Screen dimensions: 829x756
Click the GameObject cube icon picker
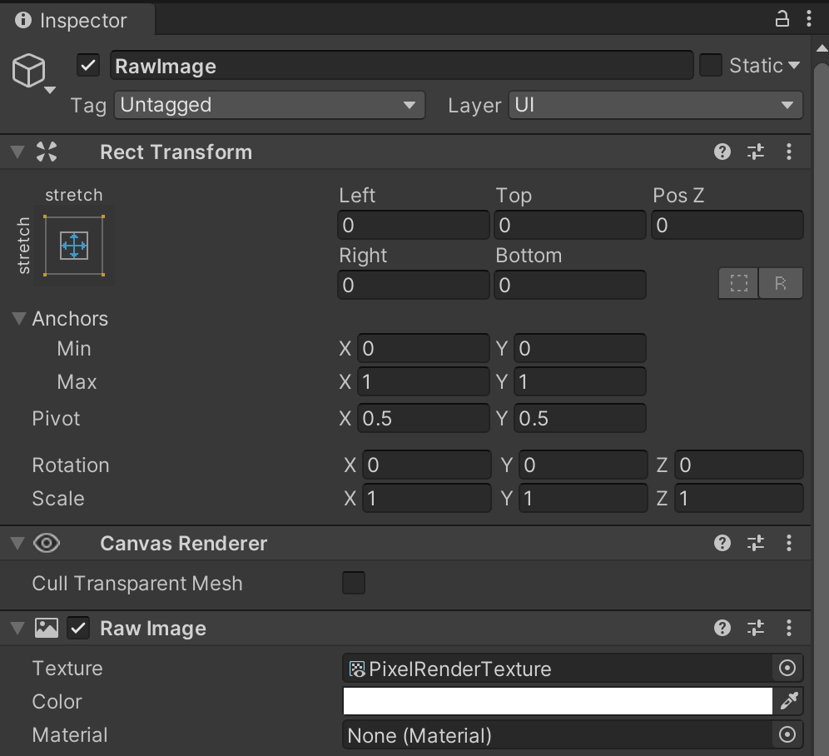(28, 71)
